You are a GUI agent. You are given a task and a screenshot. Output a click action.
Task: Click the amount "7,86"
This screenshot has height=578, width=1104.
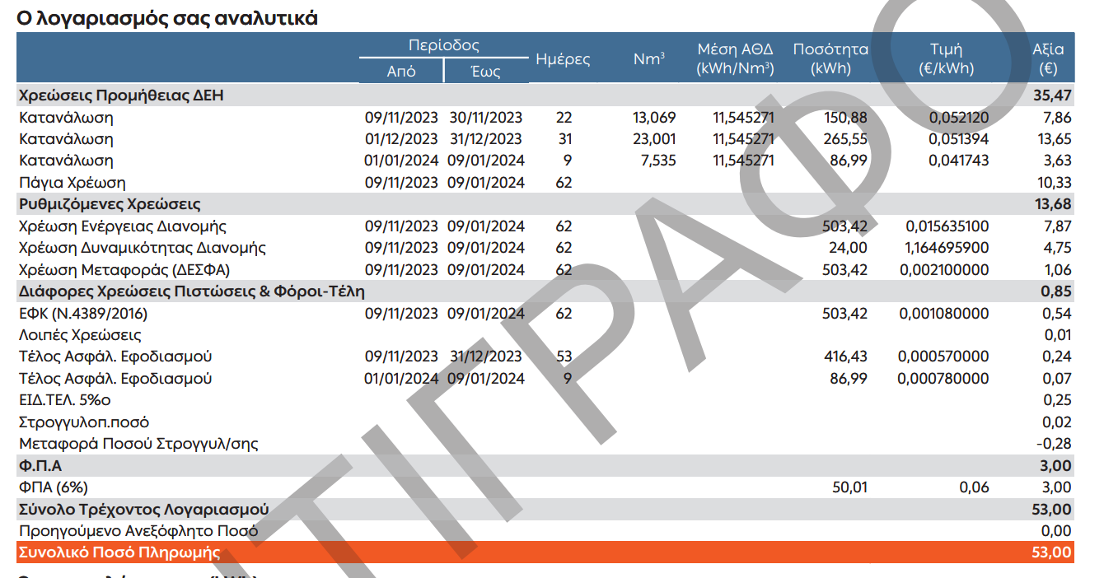click(x=1057, y=118)
